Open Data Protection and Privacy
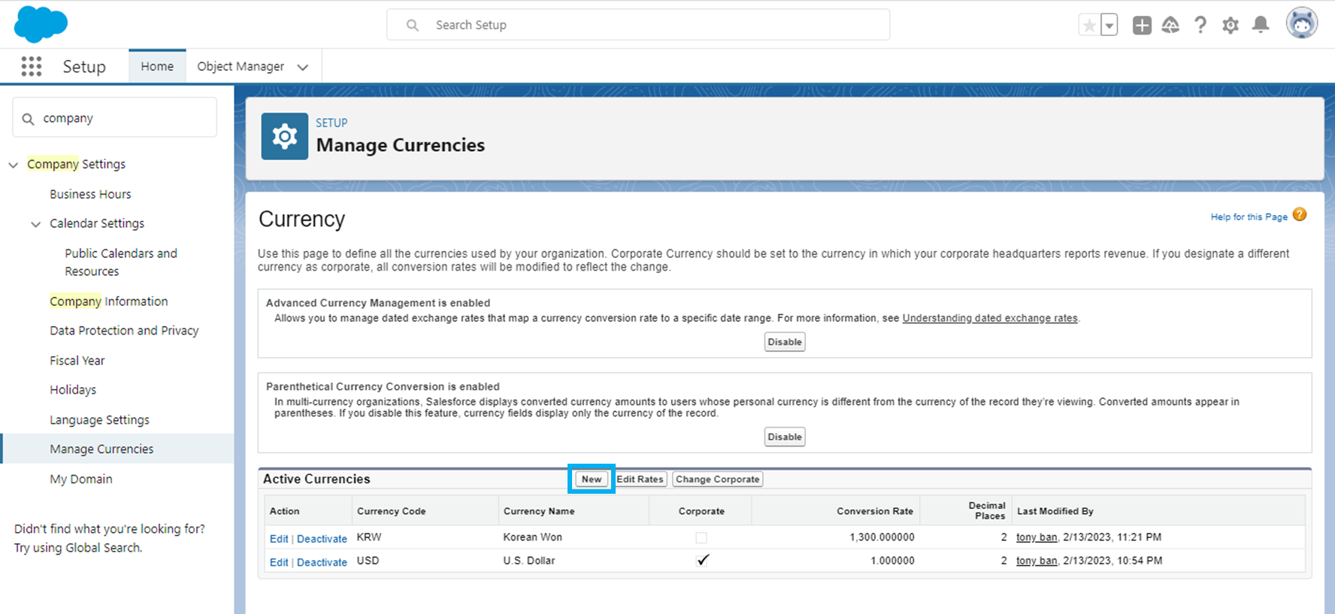 click(124, 331)
